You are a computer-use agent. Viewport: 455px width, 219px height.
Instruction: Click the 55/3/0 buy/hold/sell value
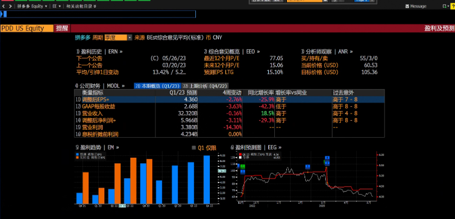click(x=368, y=58)
